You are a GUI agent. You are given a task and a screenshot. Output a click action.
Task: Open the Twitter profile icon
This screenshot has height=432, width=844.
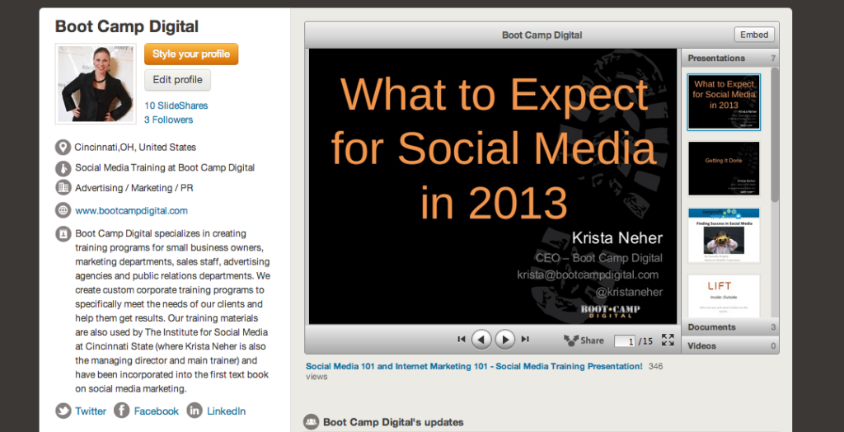point(63,411)
